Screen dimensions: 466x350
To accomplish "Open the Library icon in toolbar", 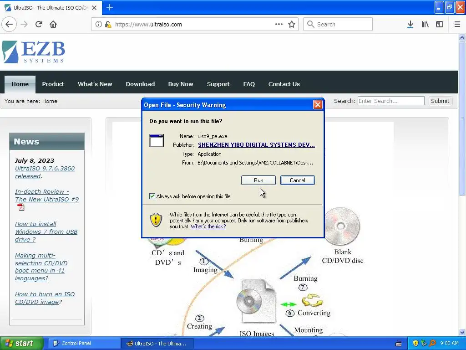I will (425, 24).
